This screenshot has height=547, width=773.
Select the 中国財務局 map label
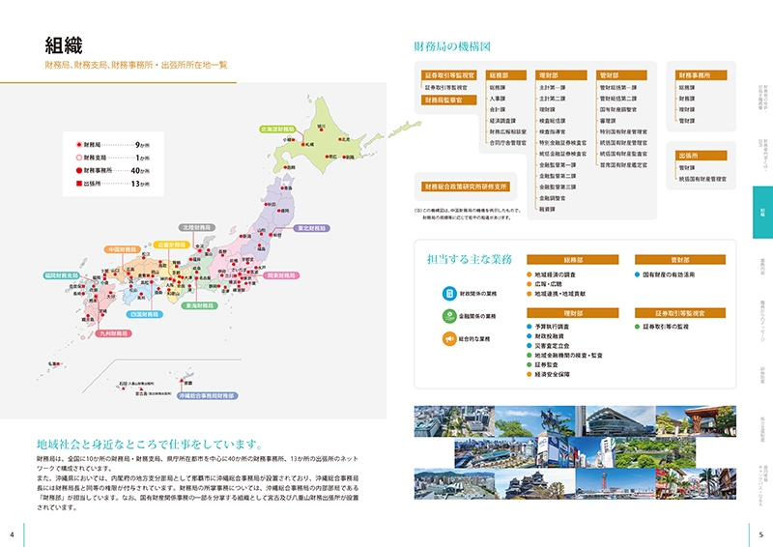pos(123,249)
